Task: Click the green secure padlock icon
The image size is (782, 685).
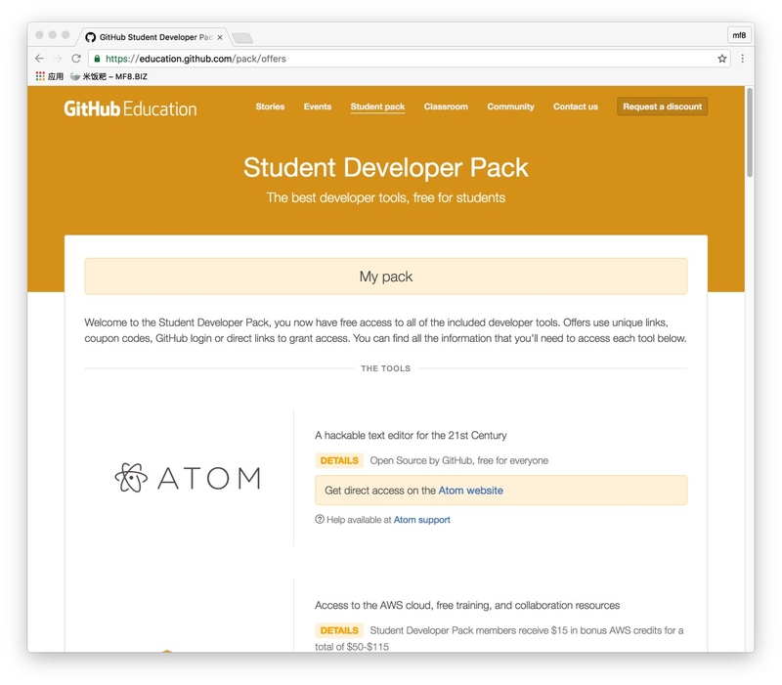Action: pyautogui.click(x=97, y=59)
